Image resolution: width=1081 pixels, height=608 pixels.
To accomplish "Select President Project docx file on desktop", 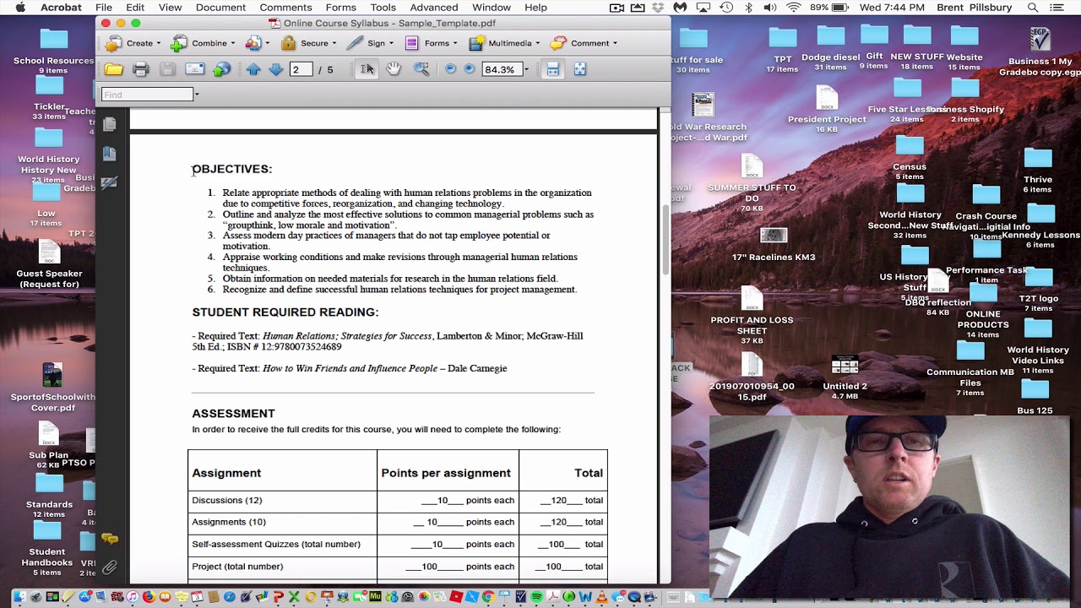I will 827,110.
